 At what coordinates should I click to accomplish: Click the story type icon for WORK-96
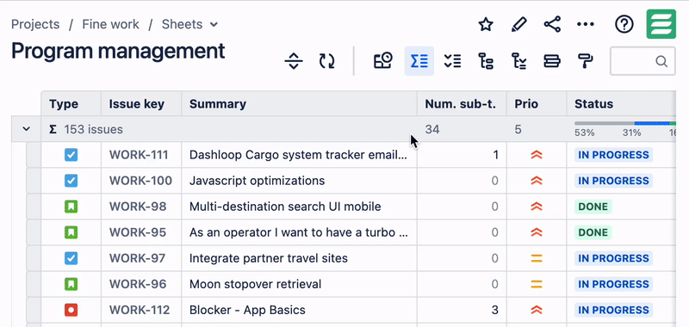[71, 285]
